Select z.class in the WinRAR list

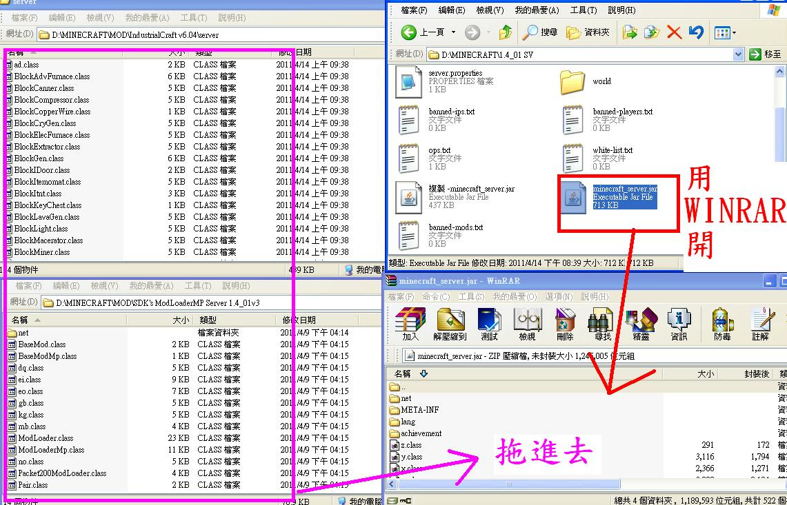click(x=406, y=445)
